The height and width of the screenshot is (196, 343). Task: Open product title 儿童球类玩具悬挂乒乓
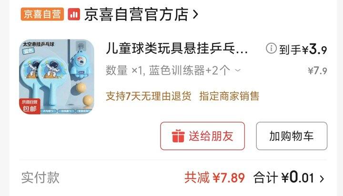click(177, 48)
